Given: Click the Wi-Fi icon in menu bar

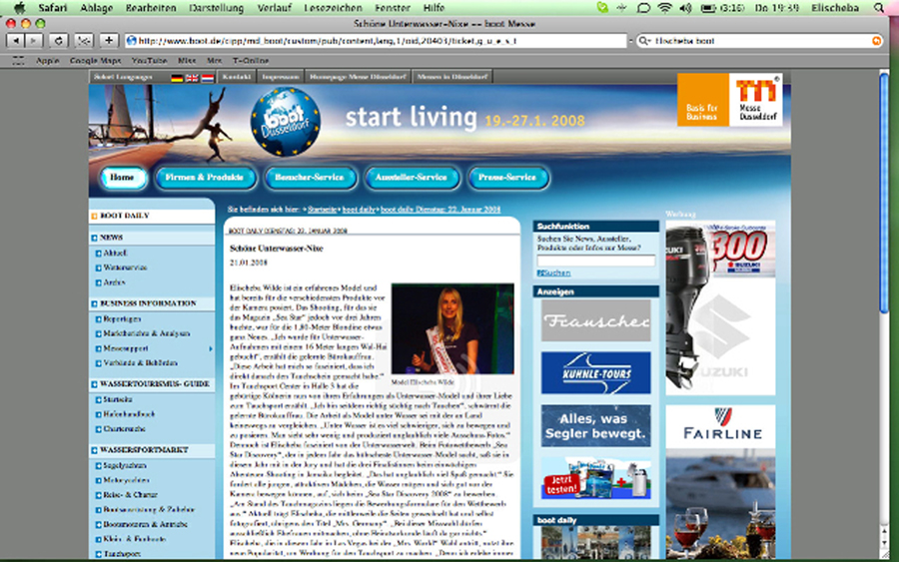Looking at the screenshot, I should coord(664,7).
